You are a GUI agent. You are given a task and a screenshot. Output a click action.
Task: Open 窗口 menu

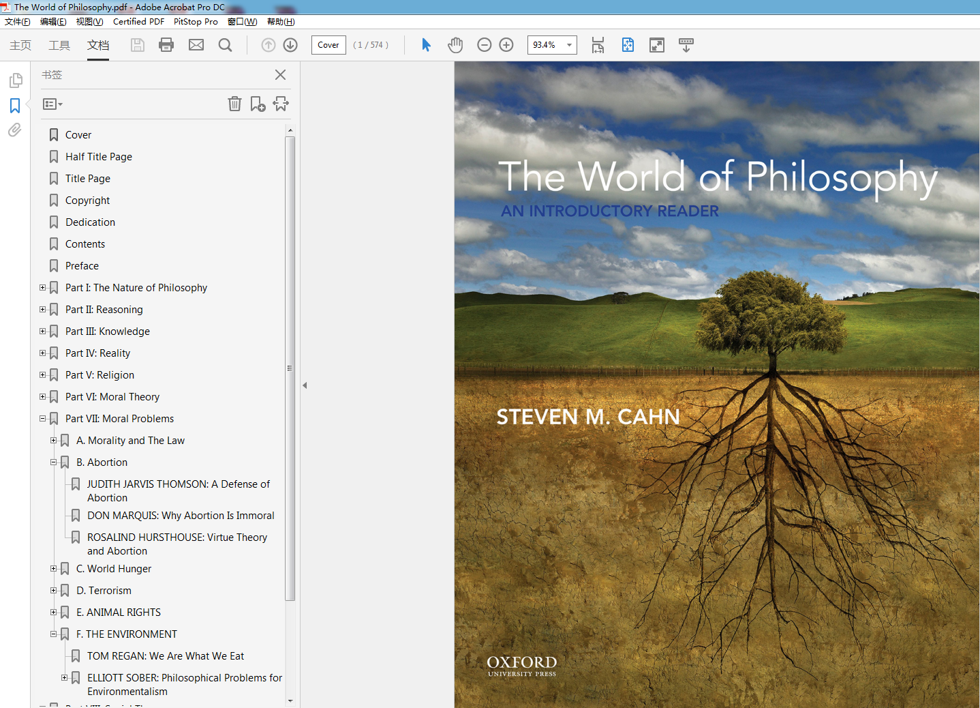tap(243, 22)
